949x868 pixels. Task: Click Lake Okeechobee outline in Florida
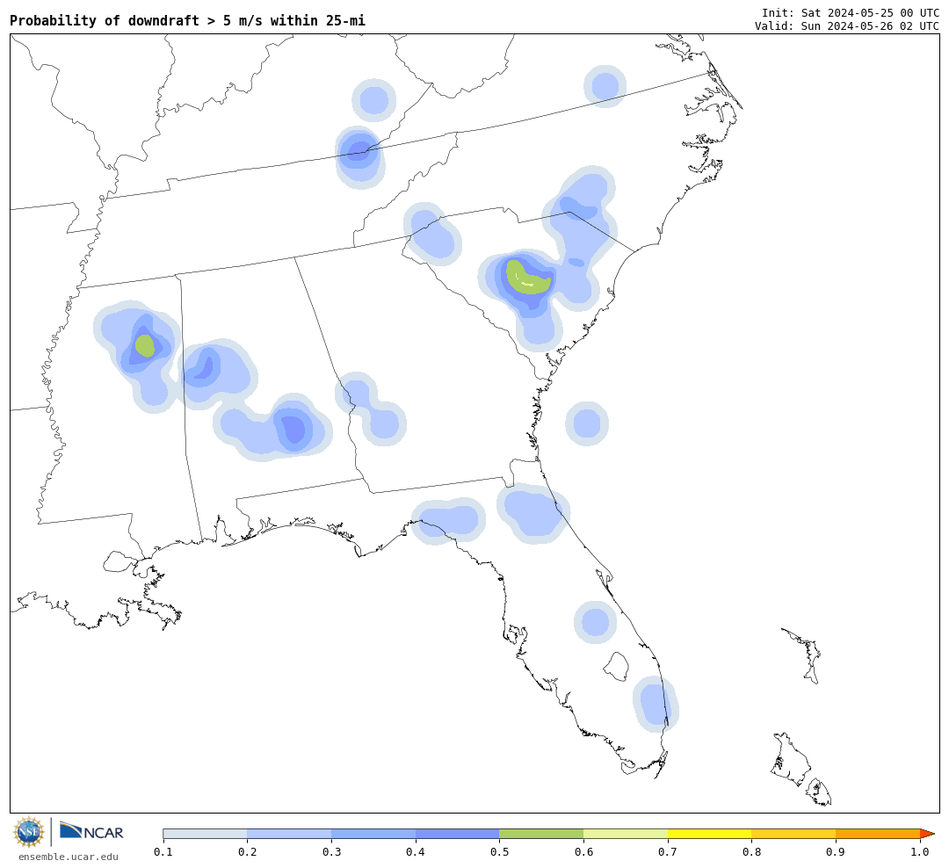pos(617,667)
